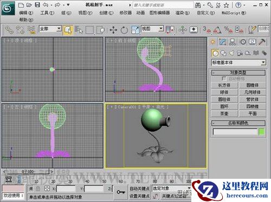This screenshot has height=202, width=271.
Task: Open the question mark help icon
Action: tap(238, 5)
